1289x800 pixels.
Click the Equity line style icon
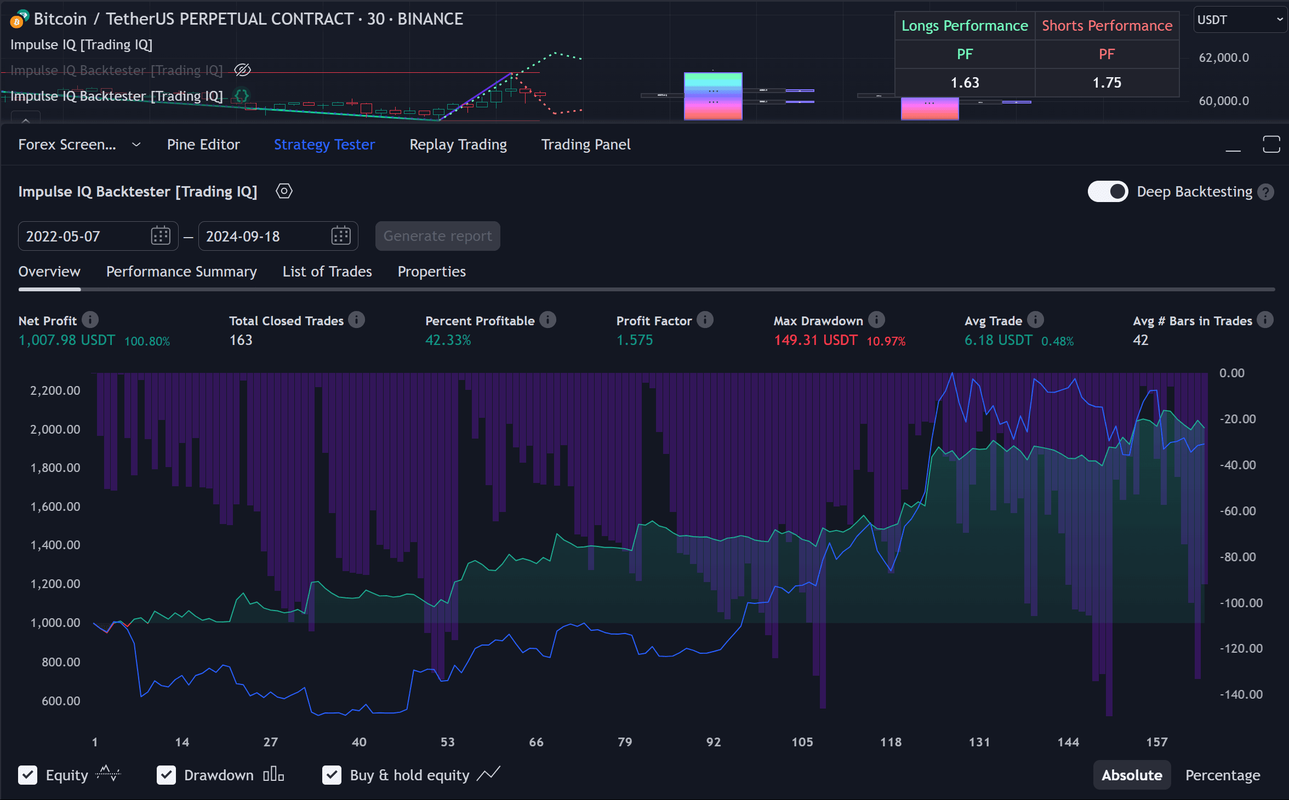tap(108, 774)
